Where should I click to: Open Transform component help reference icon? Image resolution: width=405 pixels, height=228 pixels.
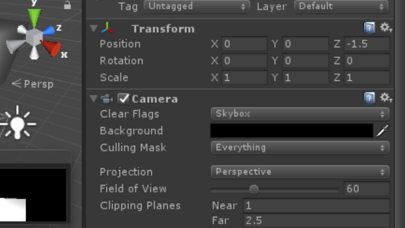pos(369,27)
